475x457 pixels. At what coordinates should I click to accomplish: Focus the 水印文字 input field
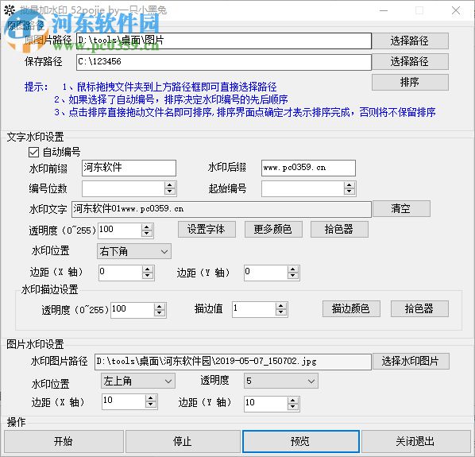click(222, 209)
